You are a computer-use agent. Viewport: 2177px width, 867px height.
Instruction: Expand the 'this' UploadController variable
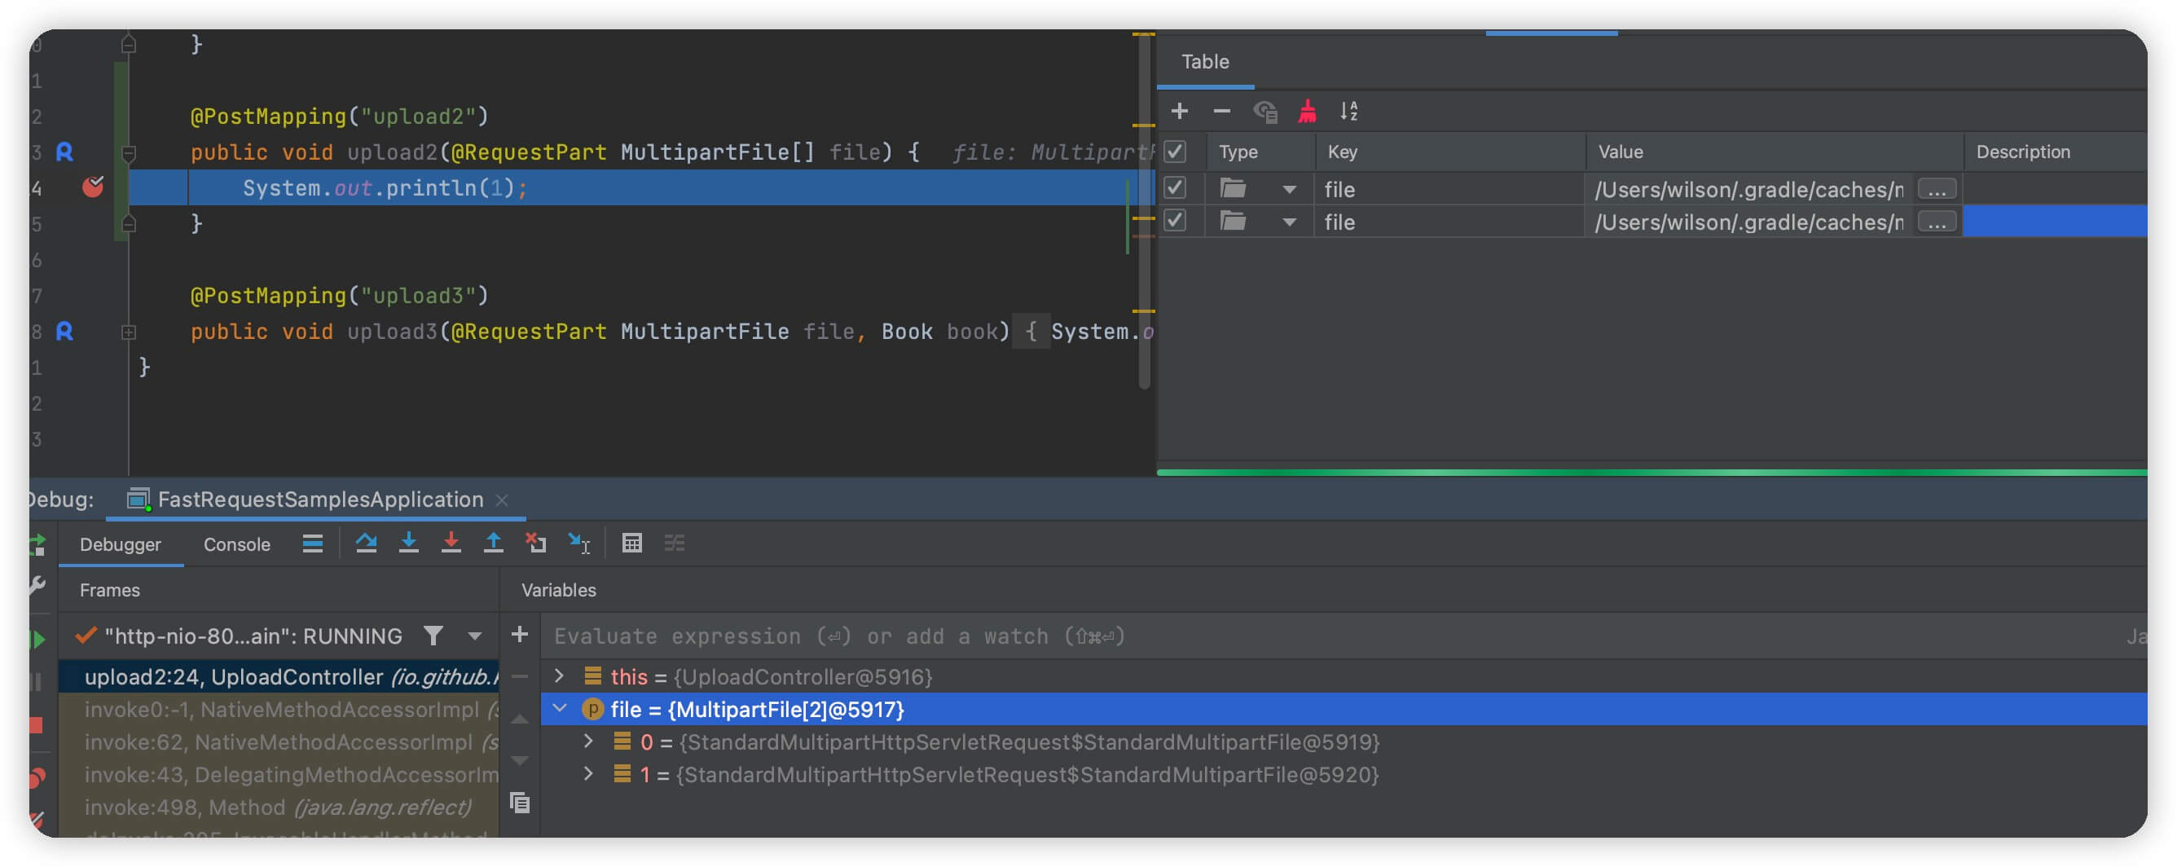(559, 676)
